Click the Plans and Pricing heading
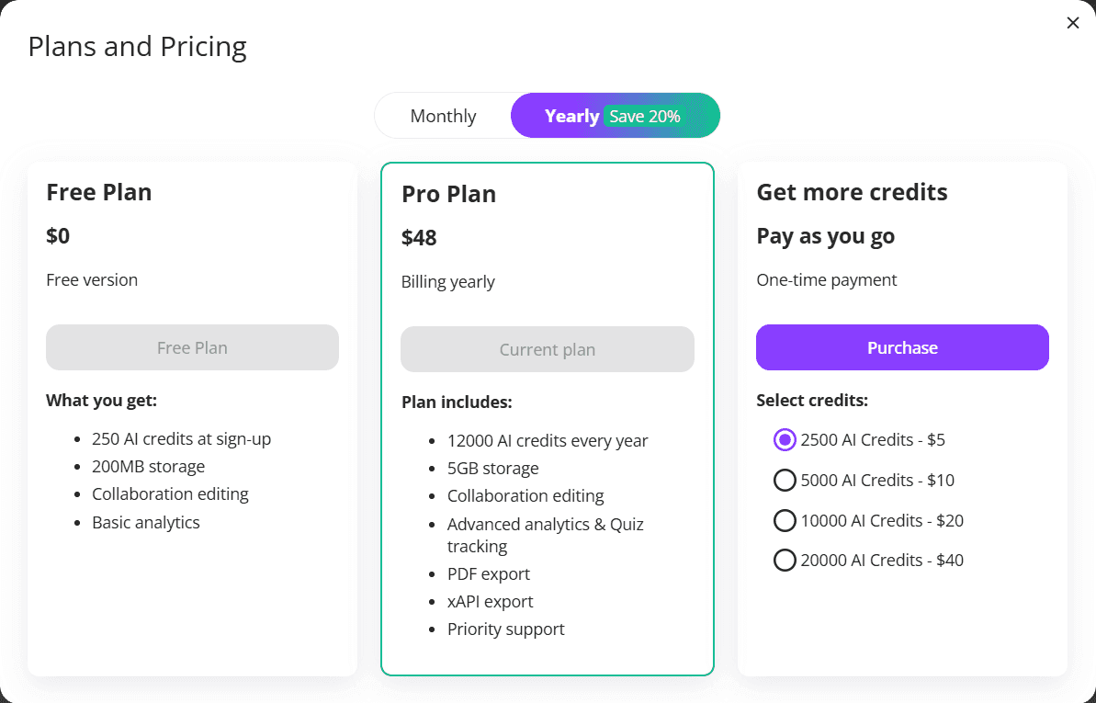Image resolution: width=1096 pixels, height=703 pixels. 137,47
